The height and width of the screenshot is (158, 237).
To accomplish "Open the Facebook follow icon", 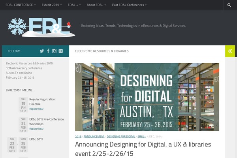I will [x=48, y=51].
